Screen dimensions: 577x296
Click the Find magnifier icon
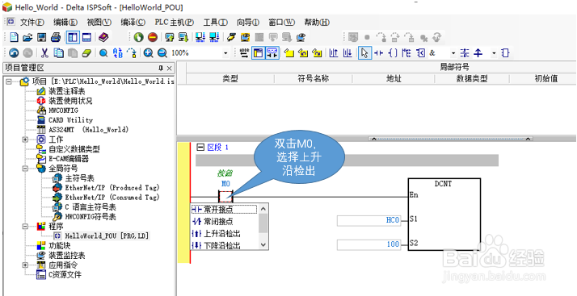[x=103, y=53]
